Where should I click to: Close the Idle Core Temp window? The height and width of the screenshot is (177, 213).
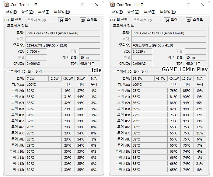tap(96, 5)
